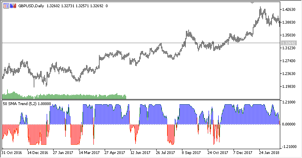Click the GBPUSD,Daily chart title text
The height and width of the screenshot is (158, 302).
point(31,6)
